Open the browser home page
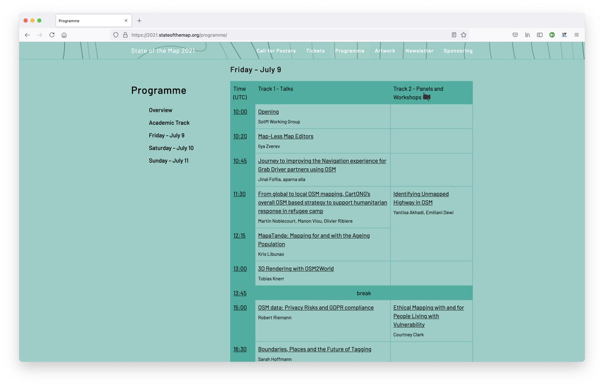The image size is (604, 387). point(64,35)
